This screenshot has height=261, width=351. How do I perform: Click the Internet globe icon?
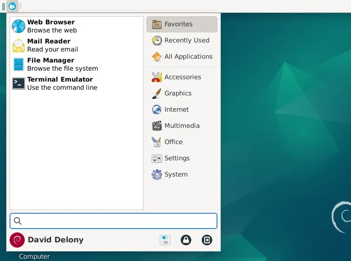coord(157,110)
